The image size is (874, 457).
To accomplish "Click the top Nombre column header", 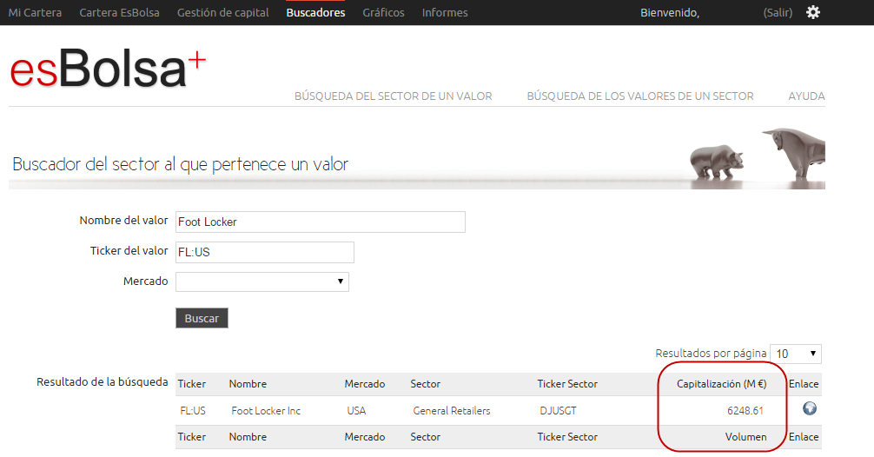I will click(248, 384).
